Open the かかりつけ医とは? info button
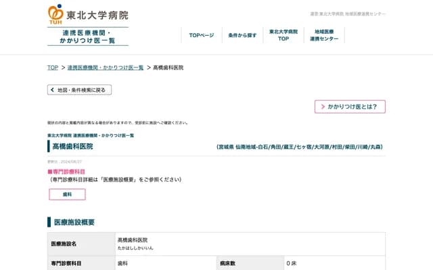This screenshot has width=433, height=270. 350,107
